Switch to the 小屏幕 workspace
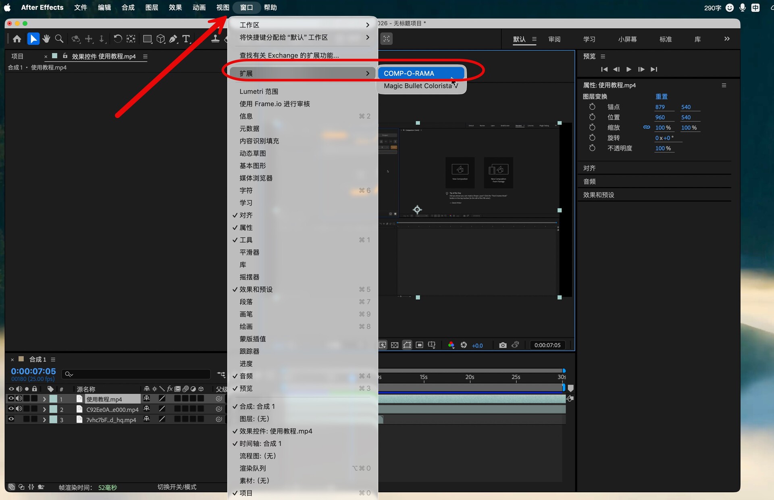The height and width of the screenshot is (500, 774). (x=627, y=39)
